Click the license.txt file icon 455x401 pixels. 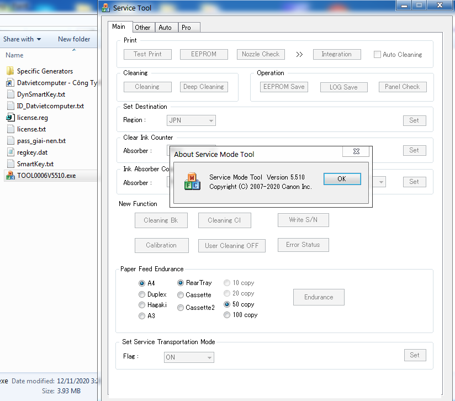pos(10,129)
